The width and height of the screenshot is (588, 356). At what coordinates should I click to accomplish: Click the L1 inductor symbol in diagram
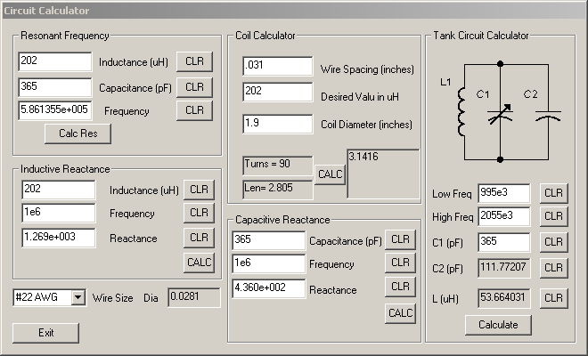pyautogui.click(x=461, y=111)
